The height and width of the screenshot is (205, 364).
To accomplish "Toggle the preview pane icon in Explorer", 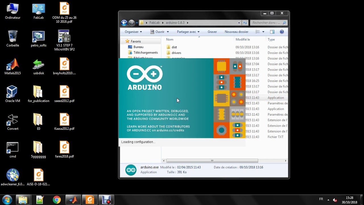I will click(272, 32).
